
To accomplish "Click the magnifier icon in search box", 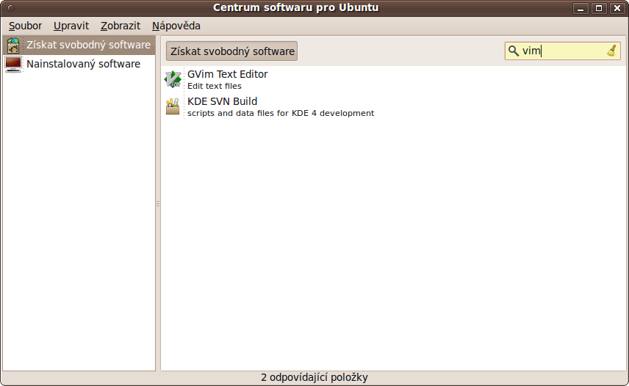I will [514, 51].
